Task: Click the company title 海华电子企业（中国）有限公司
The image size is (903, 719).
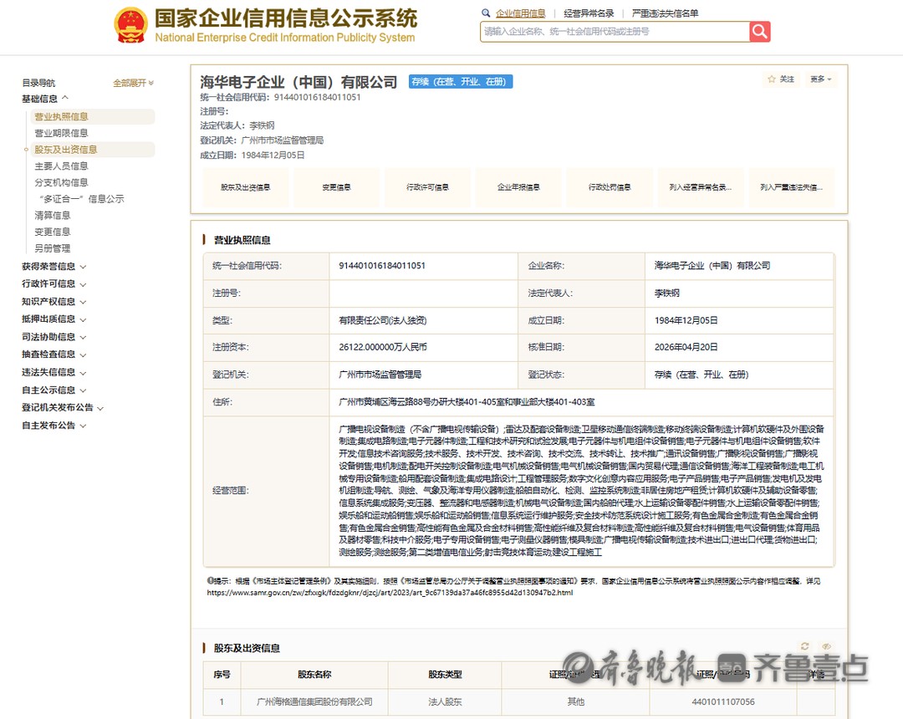Action: pos(298,82)
